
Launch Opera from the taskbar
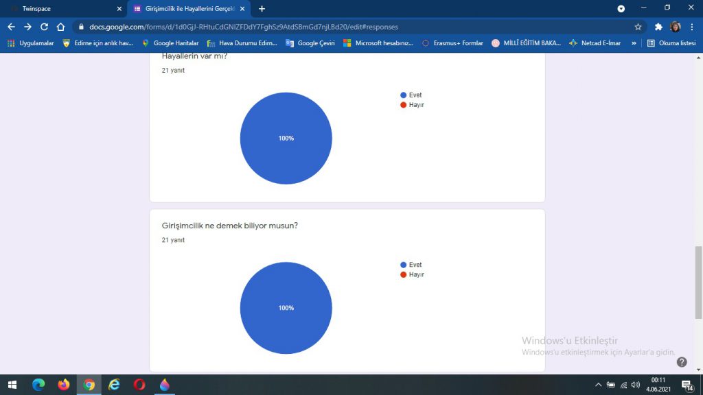point(139,385)
